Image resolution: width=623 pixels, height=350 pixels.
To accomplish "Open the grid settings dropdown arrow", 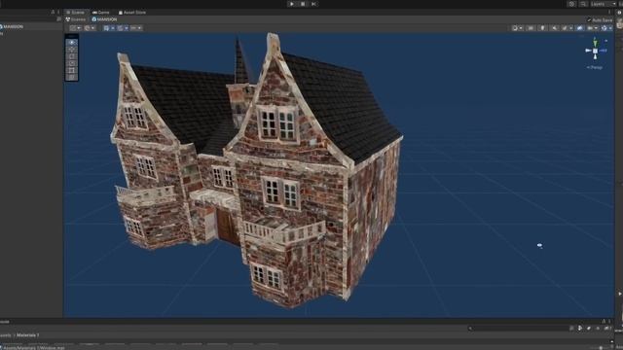I will coord(113,28).
